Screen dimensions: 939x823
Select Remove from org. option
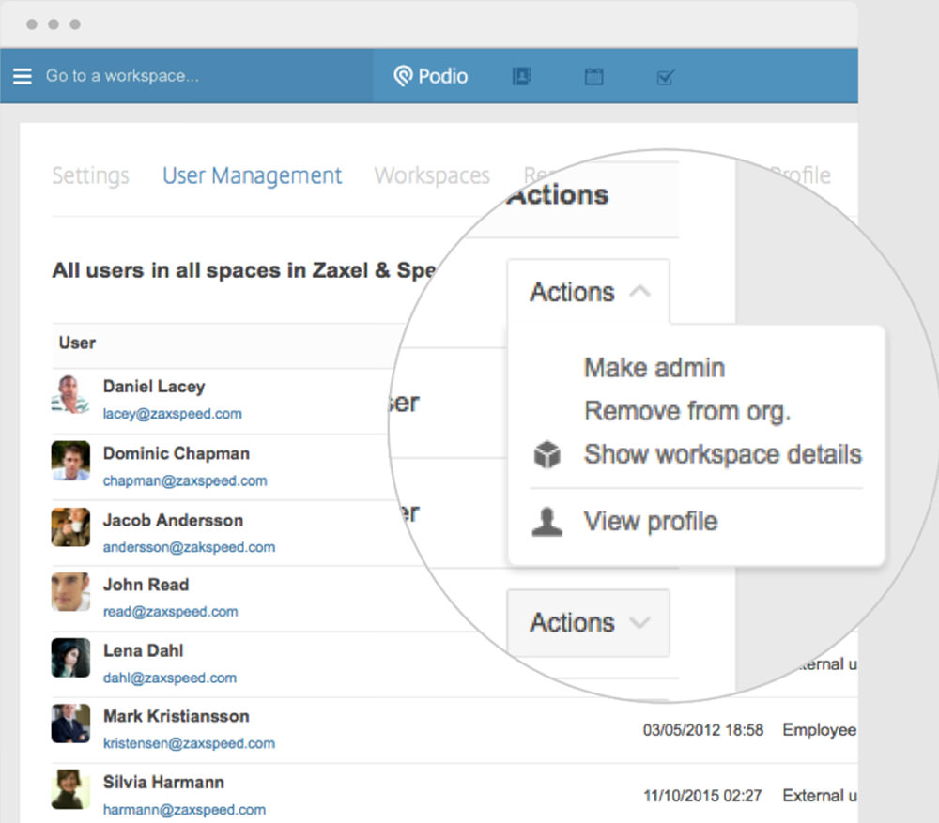pos(687,411)
